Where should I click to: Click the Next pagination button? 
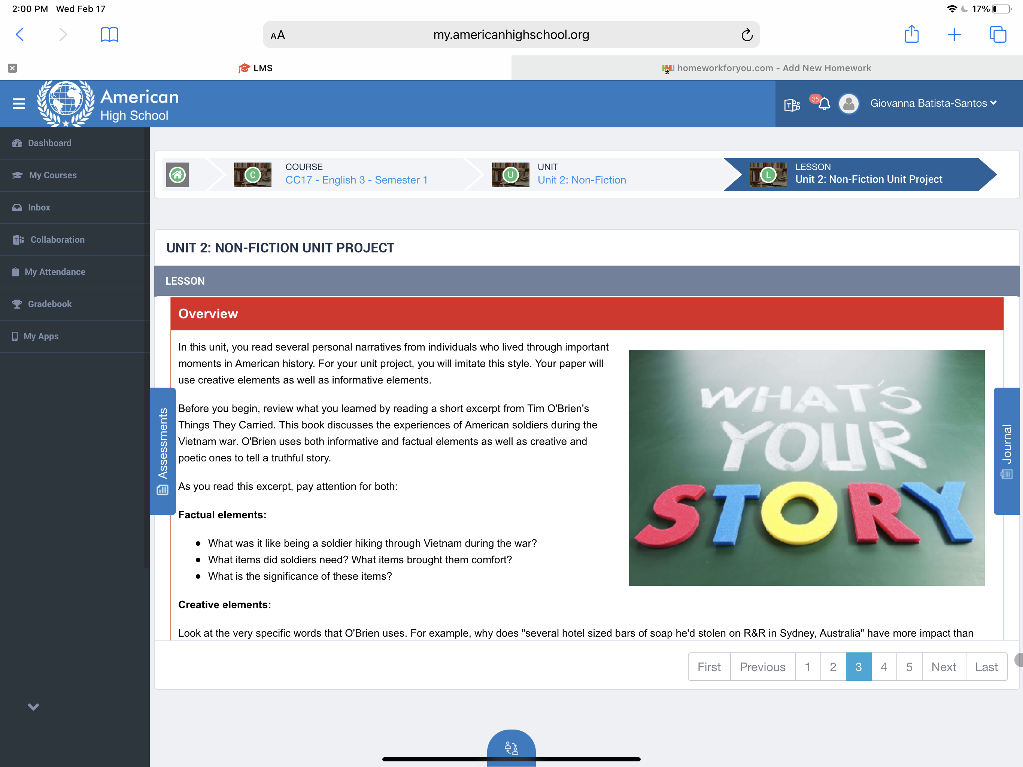tap(944, 667)
